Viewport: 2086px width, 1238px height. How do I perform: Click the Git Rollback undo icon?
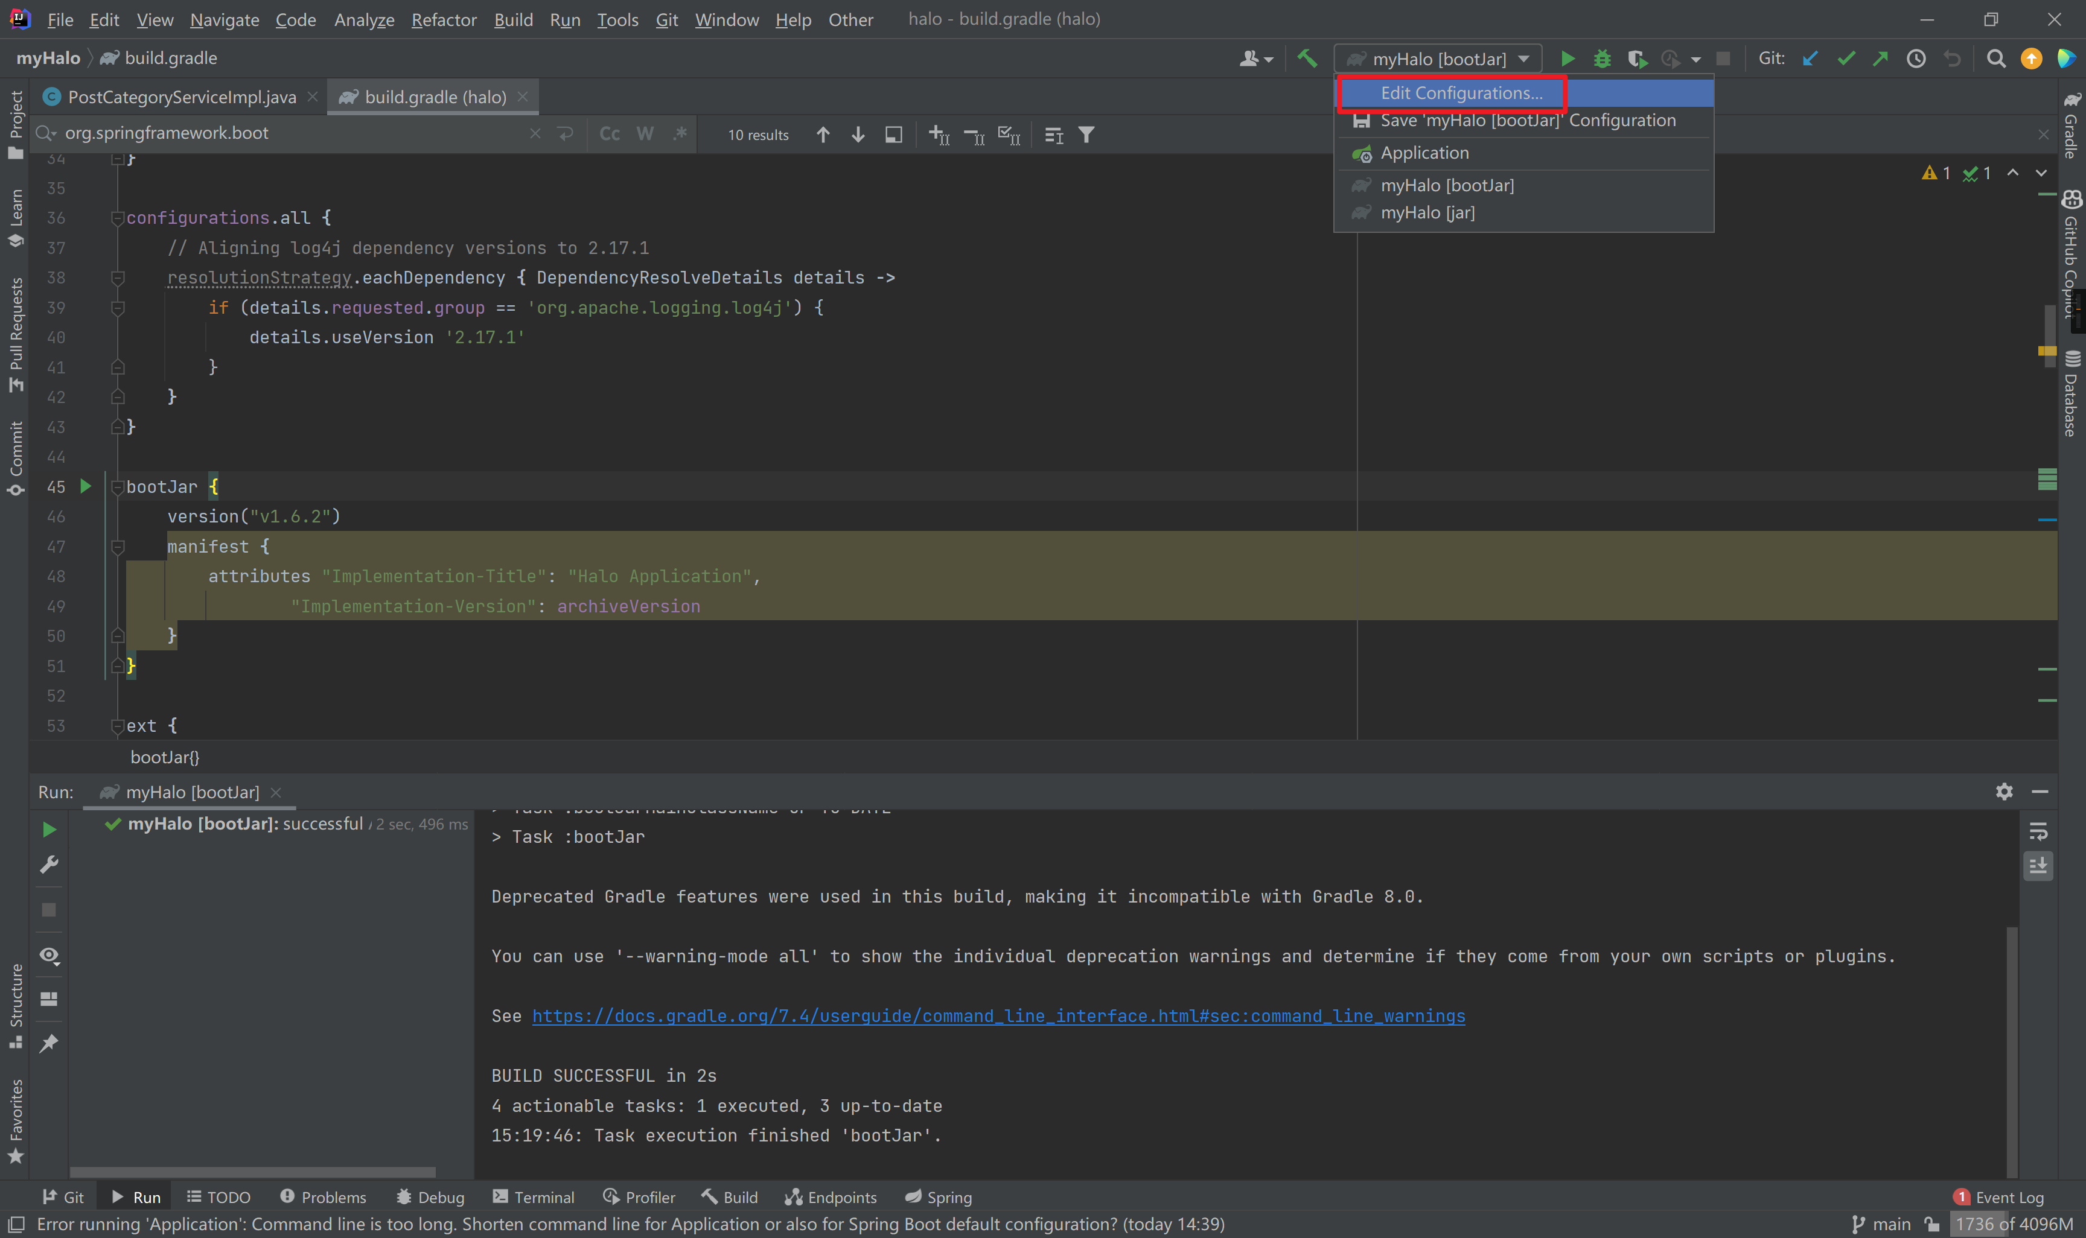click(1951, 59)
